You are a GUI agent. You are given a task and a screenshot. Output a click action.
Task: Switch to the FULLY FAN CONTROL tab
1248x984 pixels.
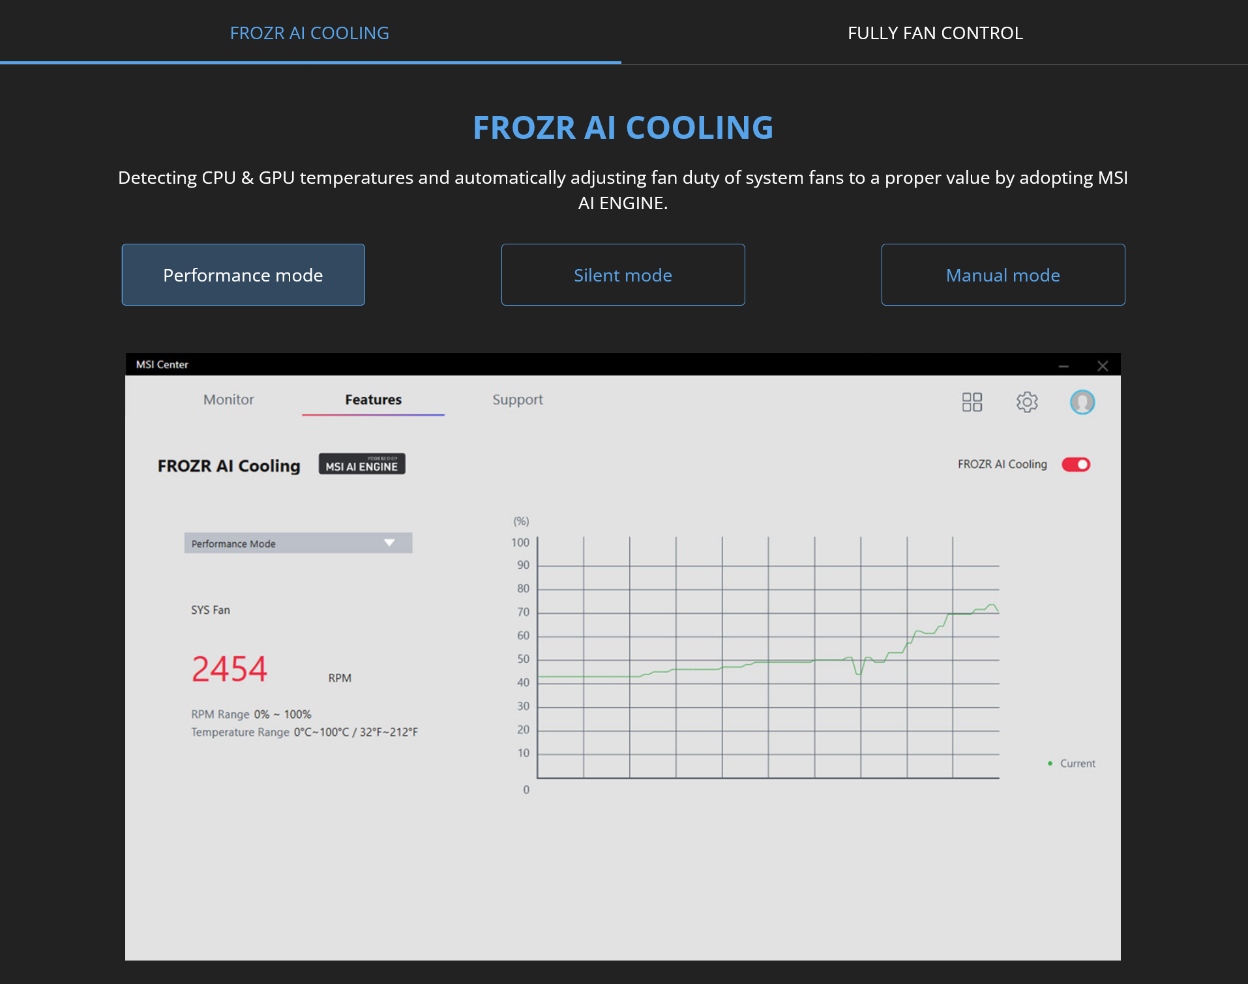tap(935, 33)
